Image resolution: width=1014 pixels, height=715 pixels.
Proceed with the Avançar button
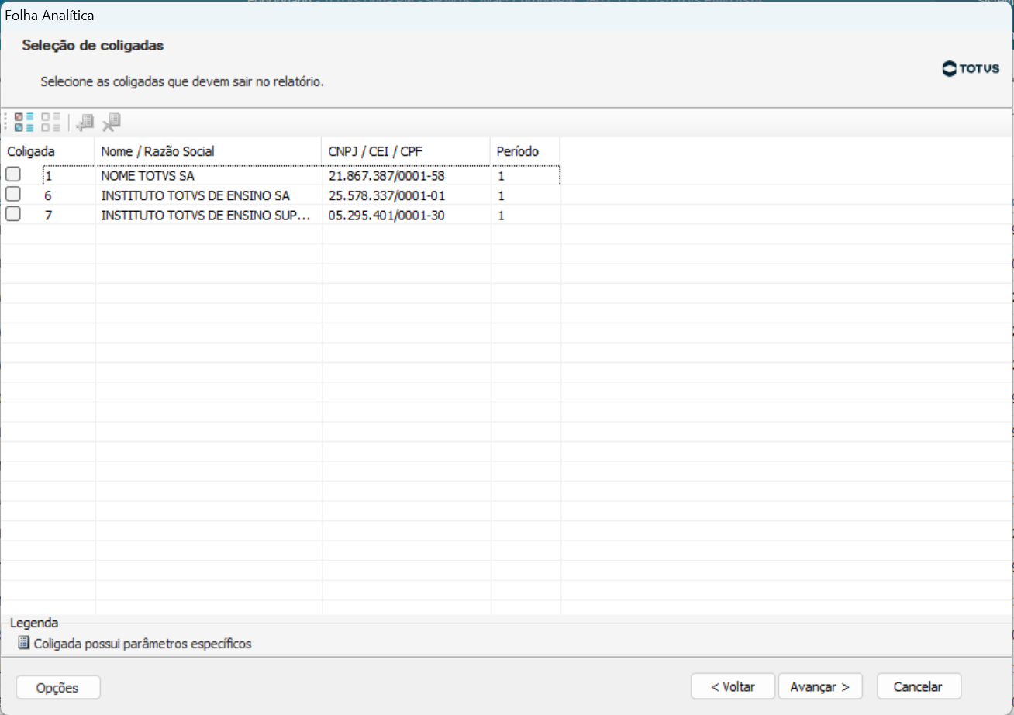(x=820, y=686)
